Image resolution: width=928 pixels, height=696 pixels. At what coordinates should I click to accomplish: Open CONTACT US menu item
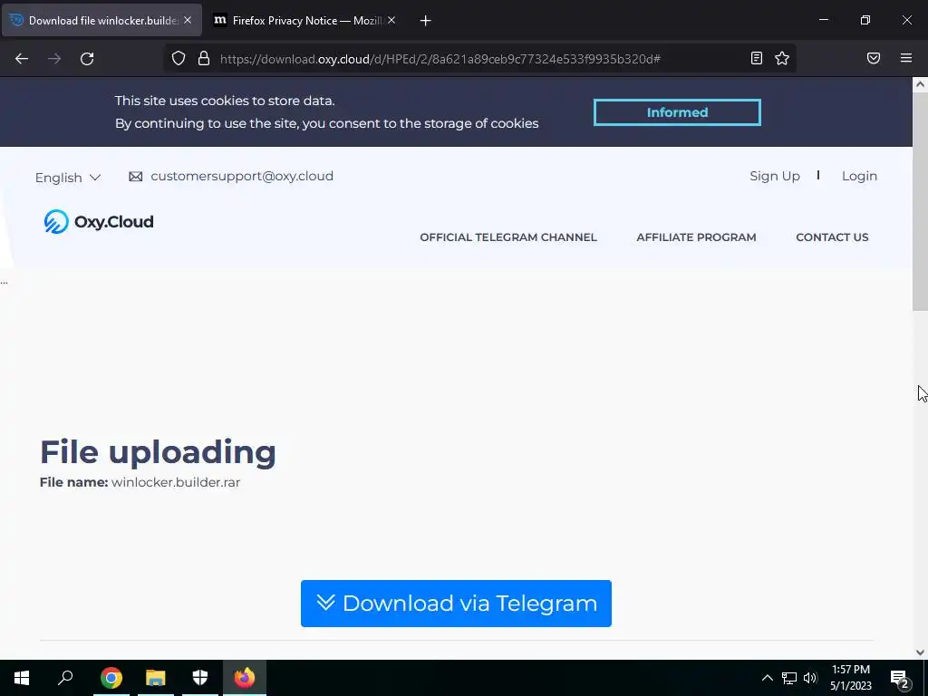[832, 237]
